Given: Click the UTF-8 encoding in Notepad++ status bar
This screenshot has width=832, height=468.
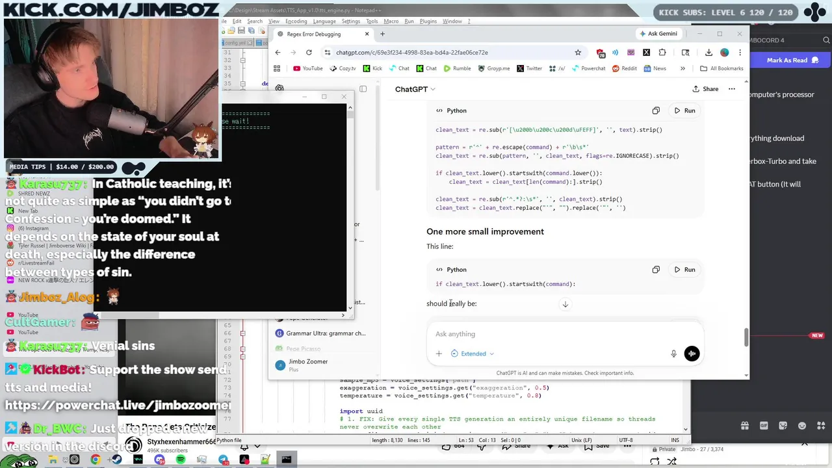Looking at the screenshot, I should pyautogui.click(x=625, y=440).
